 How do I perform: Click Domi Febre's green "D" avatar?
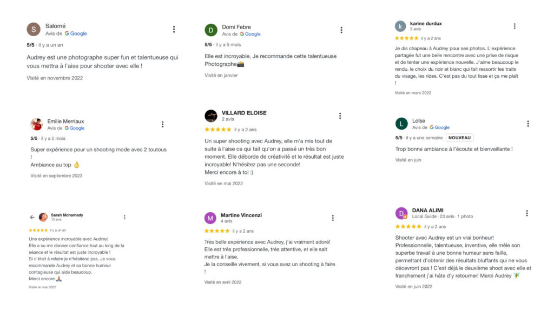[x=211, y=30]
